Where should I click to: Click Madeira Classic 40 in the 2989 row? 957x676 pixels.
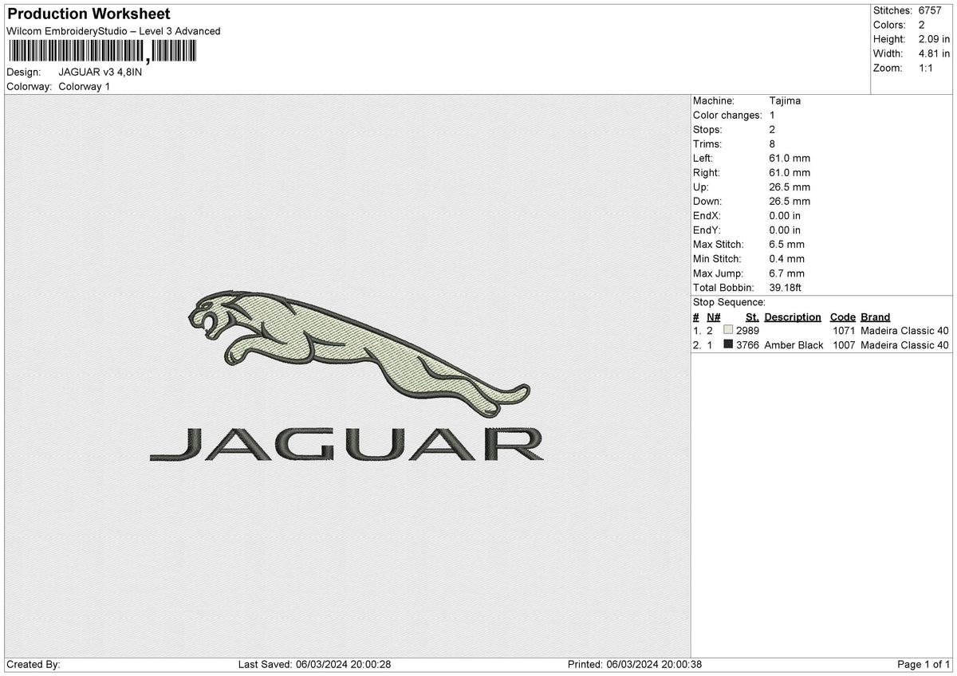click(x=905, y=331)
